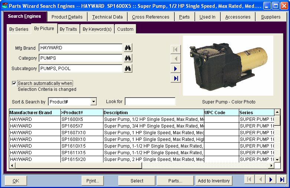Screen dimensions: 290x188
Task: Select row SP1615X20 in results table
Action: 142,159
